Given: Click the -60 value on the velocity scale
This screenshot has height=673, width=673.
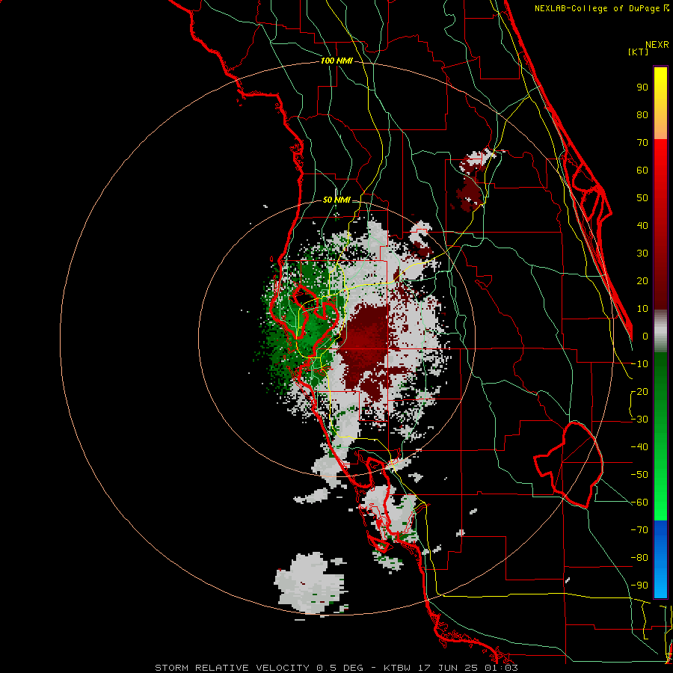Looking at the screenshot, I should [639, 503].
